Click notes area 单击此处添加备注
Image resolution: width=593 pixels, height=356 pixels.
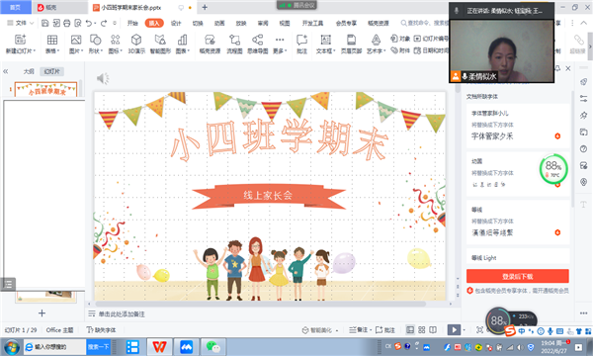point(122,314)
